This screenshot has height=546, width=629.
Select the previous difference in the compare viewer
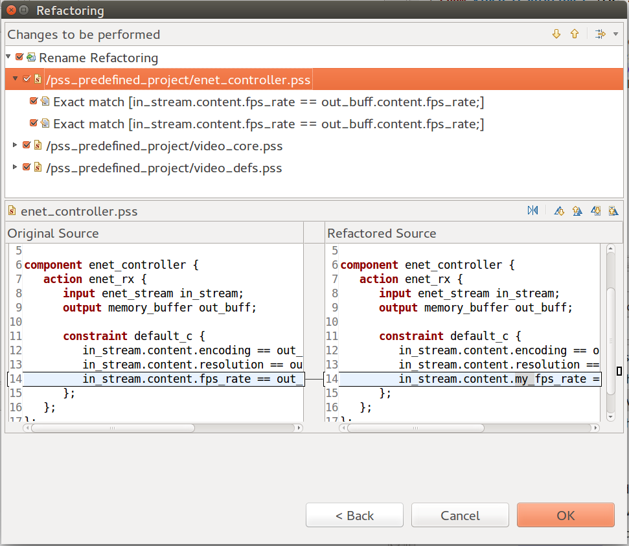577,210
